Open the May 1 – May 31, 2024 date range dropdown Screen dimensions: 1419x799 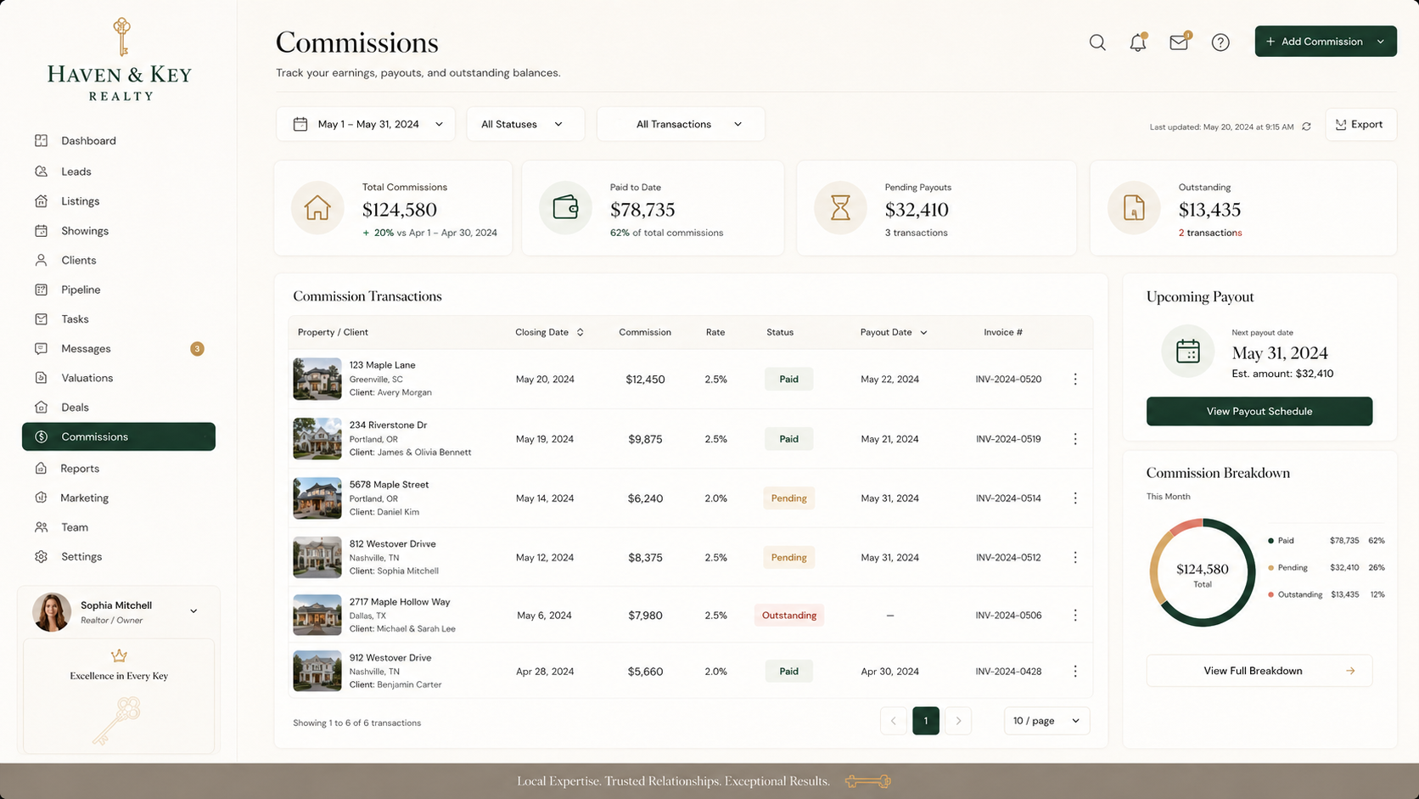366,124
